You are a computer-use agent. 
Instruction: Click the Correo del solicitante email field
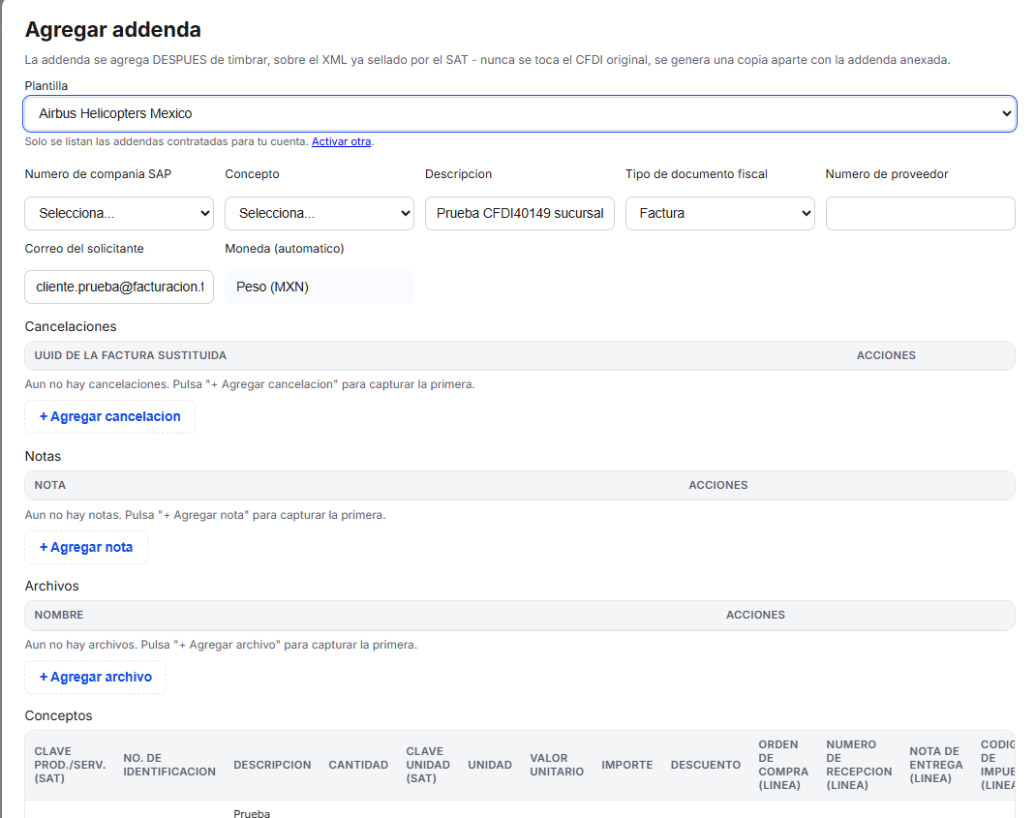[119, 287]
